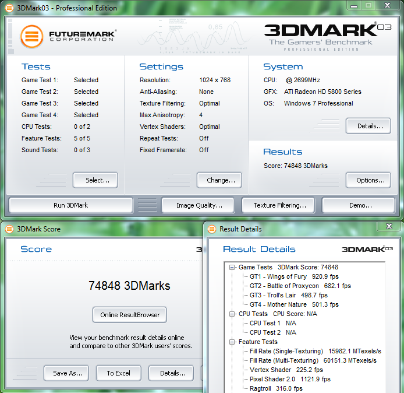Select GT1 - Wings of Fury result
Image resolution: width=404 pixels, height=393 pixels.
(x=294, y=276)
